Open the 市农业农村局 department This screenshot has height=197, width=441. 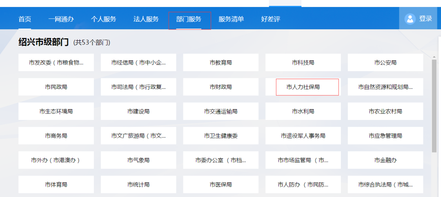click(385, 111)
